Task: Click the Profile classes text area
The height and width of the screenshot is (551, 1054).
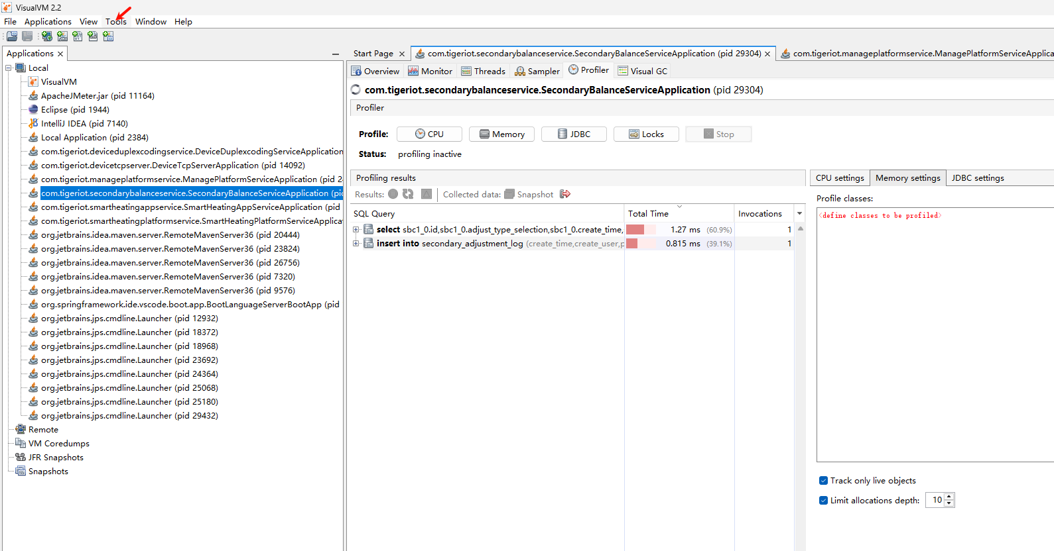Action: [935, 334]
